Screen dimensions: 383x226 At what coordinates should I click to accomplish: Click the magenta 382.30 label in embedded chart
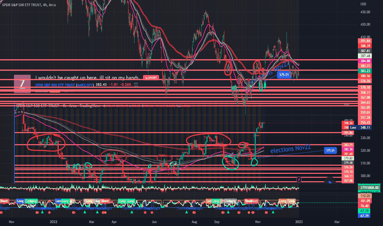348,149
